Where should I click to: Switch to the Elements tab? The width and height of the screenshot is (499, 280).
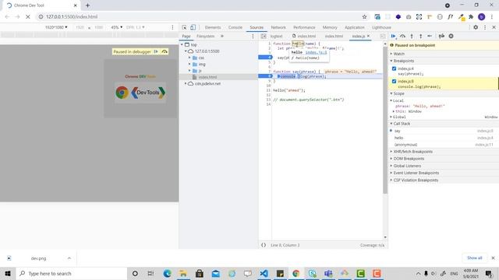tap(213, 27)
